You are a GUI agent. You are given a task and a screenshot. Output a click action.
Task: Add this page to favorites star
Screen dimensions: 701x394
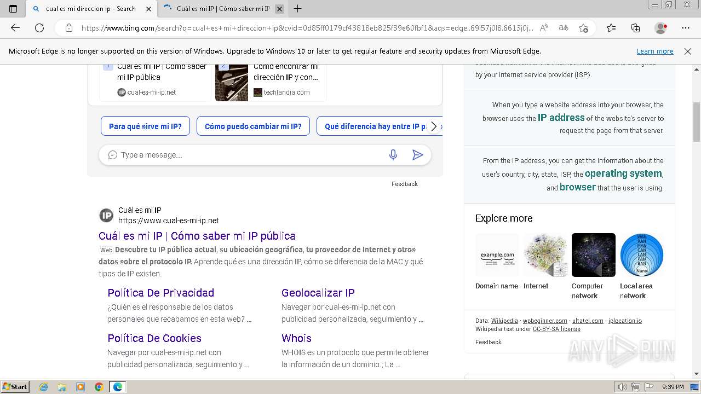583,28
